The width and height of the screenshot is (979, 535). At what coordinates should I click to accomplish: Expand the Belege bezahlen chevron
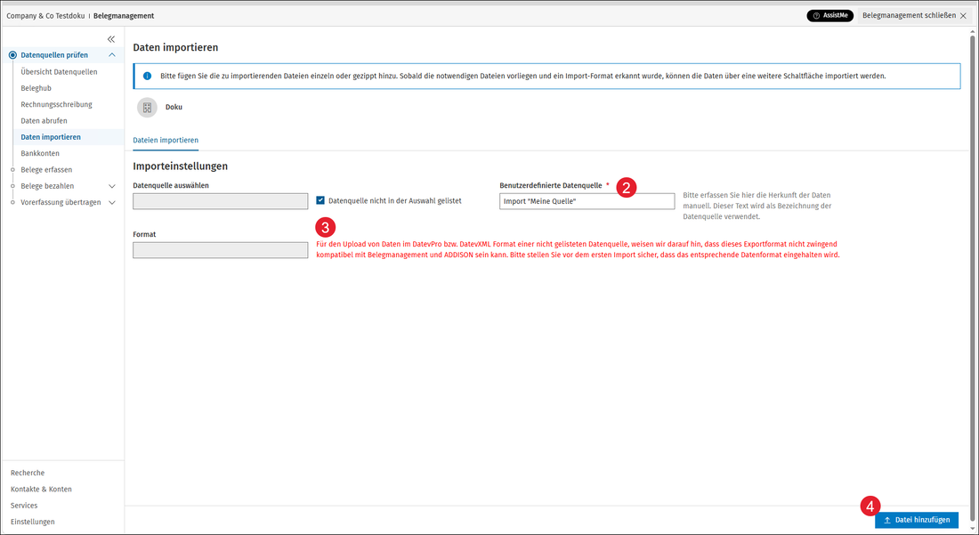[x=112, y=186]
